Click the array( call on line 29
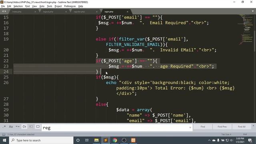 pyautogui.click(x=144, y=110)
